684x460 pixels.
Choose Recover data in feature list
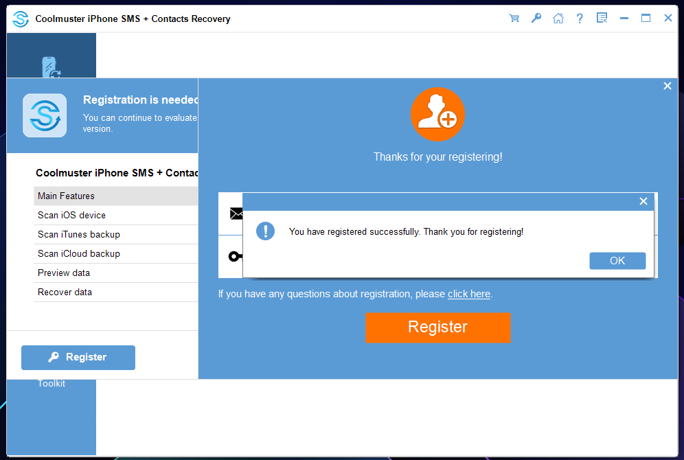115,292
